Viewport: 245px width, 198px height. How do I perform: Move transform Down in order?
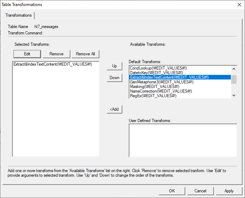pyautogui.click(x=114, y=78)
